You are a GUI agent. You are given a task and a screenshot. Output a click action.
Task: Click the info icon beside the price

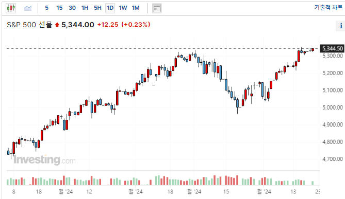tap(341, 26)
